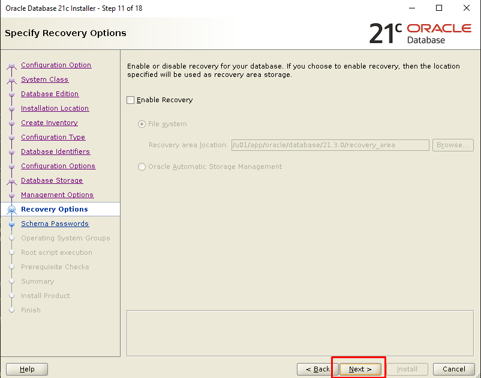Click the Install button
The width and height of the screenshot is (481, 378).
pos(407,369)
